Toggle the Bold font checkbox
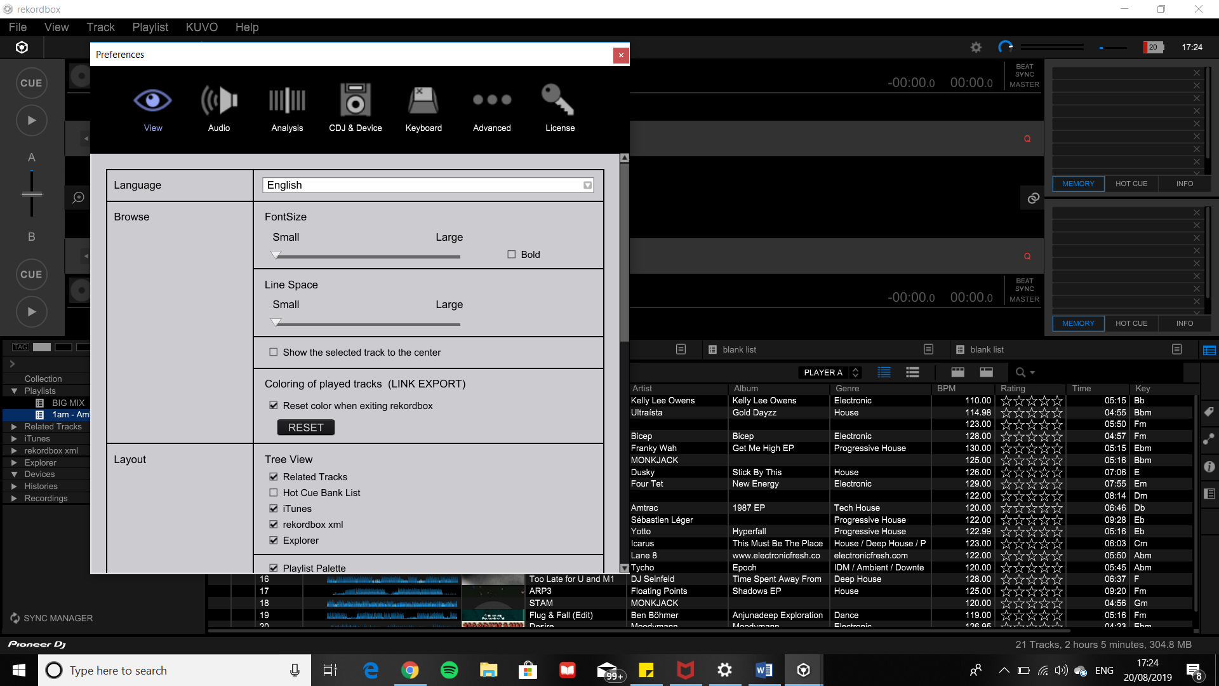Screen dimensions: 1219x686 point(511,254)
